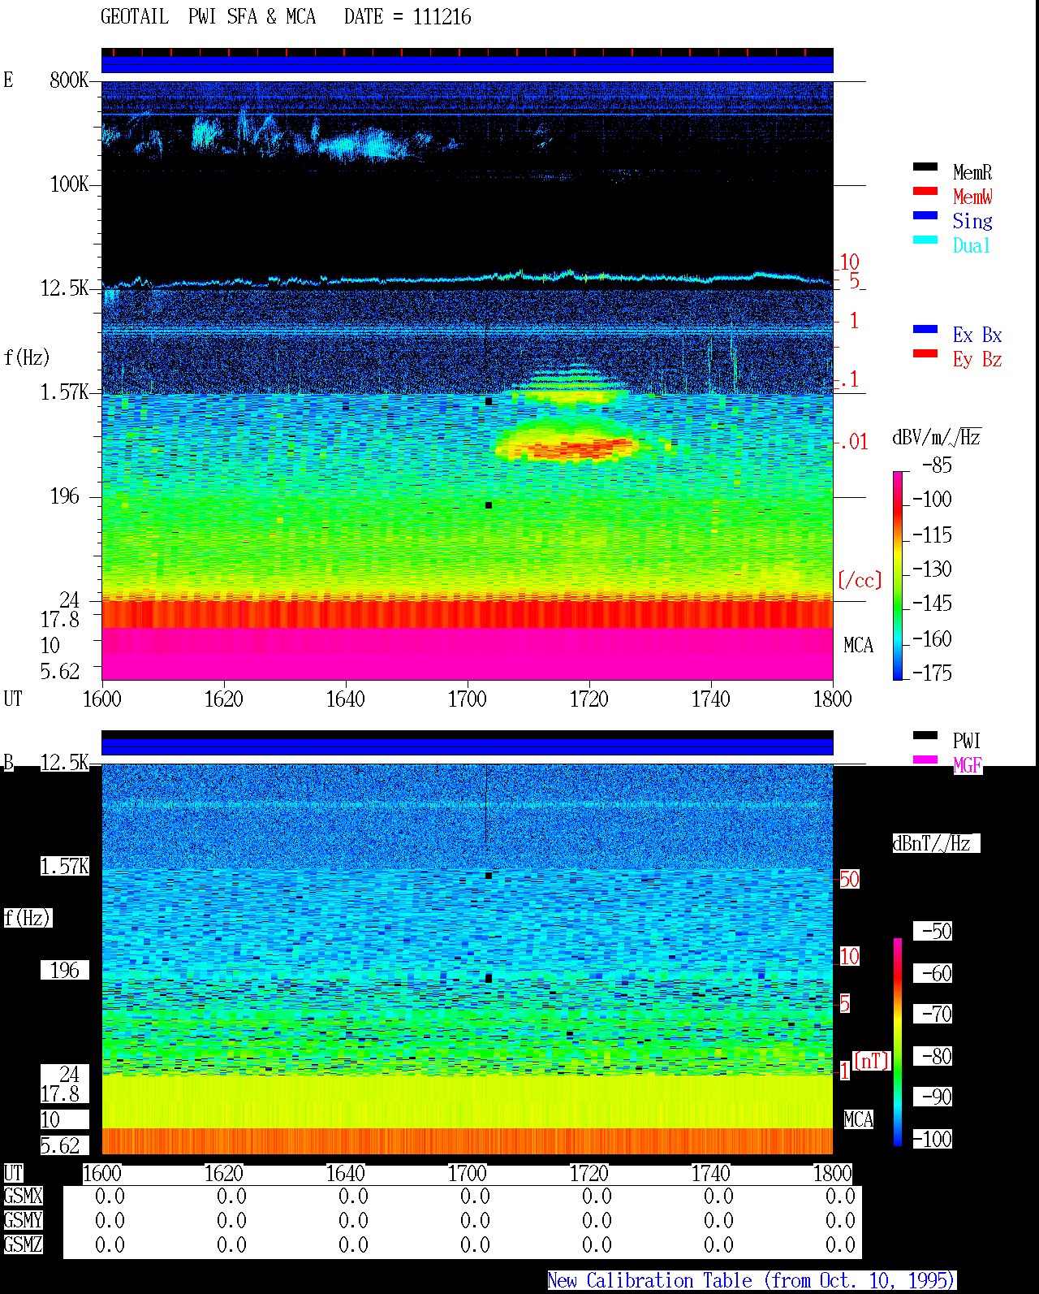1039x1294 pixels.
Task: Select the red MemW legend swatch
Action: click(x=925, y=191)
